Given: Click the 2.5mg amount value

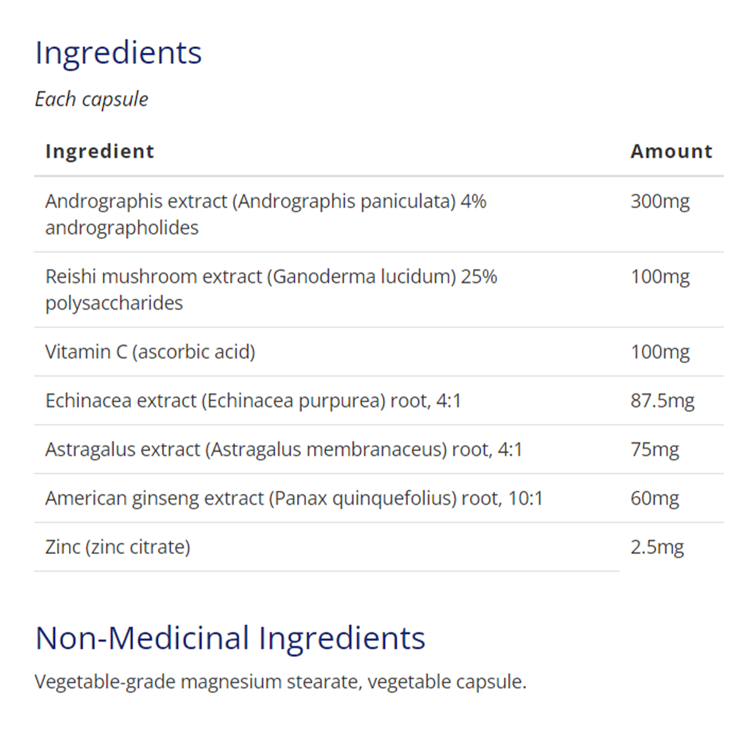Looking at the screenshot, I should tap(657, 547).
